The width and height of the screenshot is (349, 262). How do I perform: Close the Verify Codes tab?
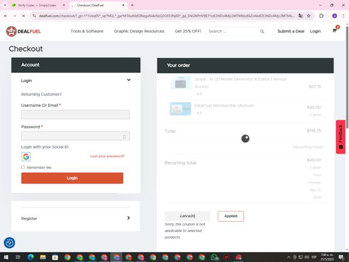coord(64,5)
